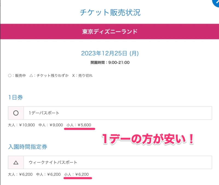
Task: Click the pink underline beneath 小人：¥5,600
Action: (80, 129)
